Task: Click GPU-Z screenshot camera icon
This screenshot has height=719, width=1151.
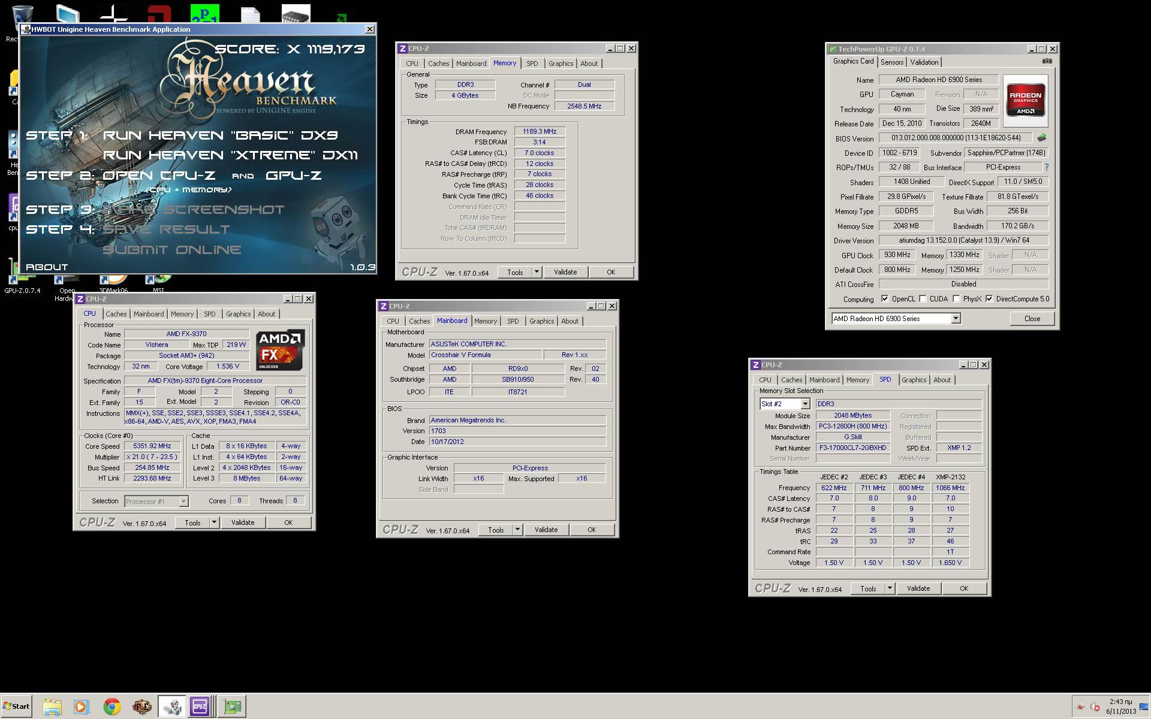Action: pyautogui.click(x=1047, y=61)
